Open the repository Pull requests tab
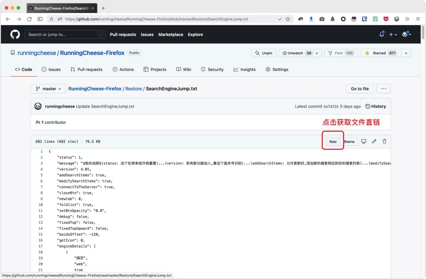This screenshot has height=279, width=426. [x=86, y=69]
